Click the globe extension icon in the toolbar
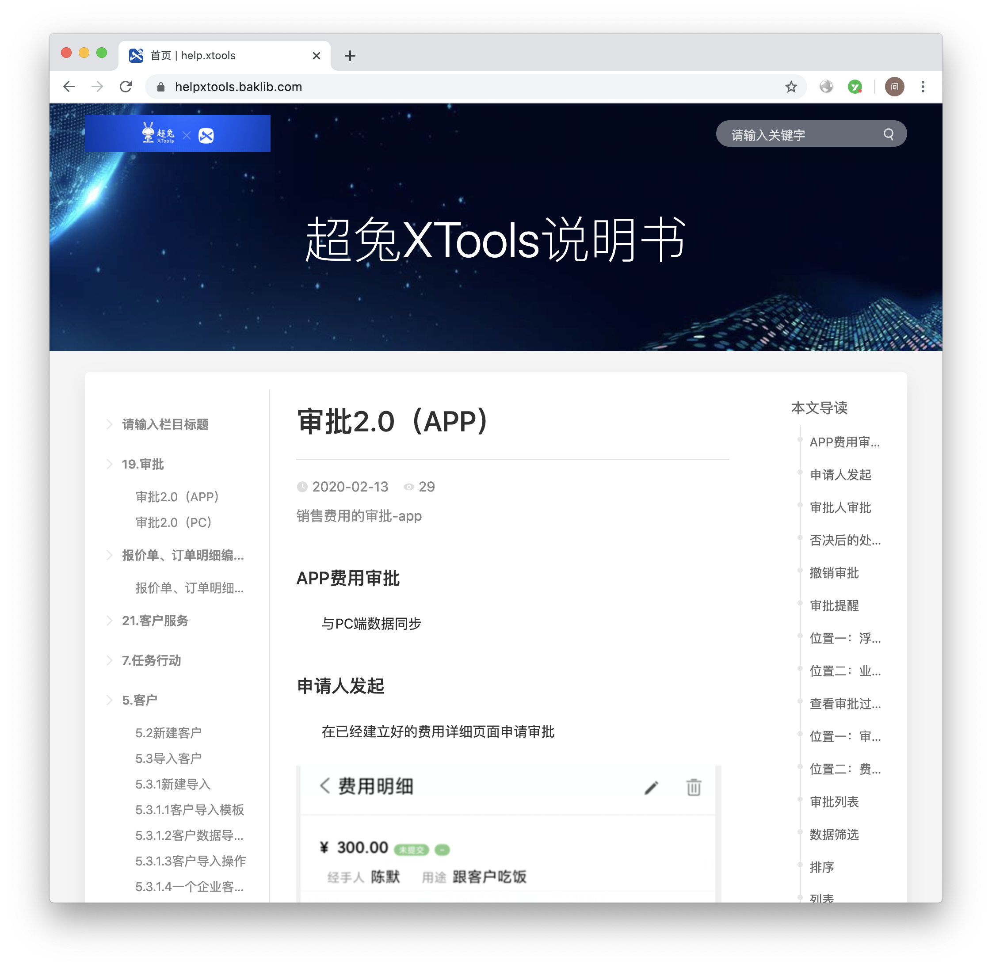992x968 pixels. tap(826, 87)
